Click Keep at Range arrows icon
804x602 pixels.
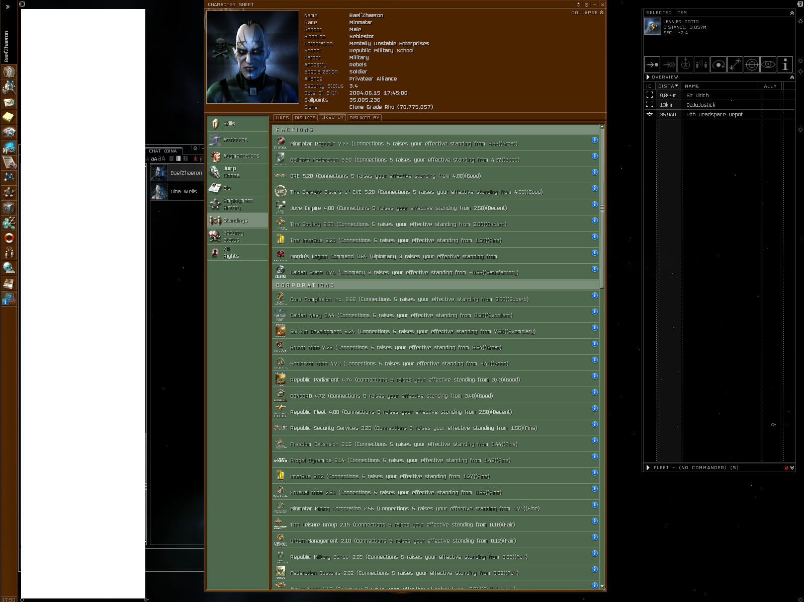tap(735, 64)
